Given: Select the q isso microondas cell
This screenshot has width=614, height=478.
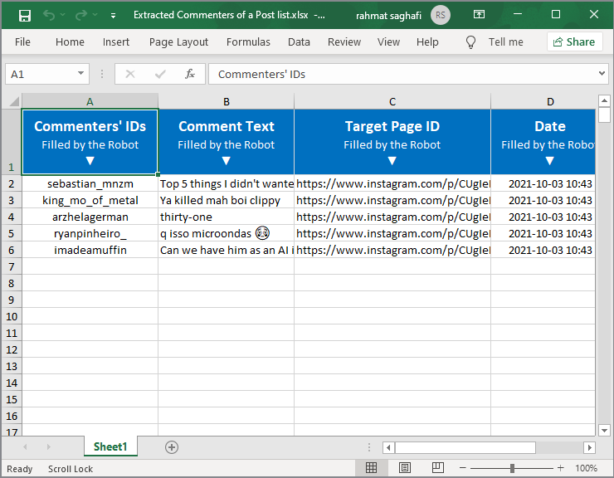Looking at the screenshot, I should click(226, 233).
